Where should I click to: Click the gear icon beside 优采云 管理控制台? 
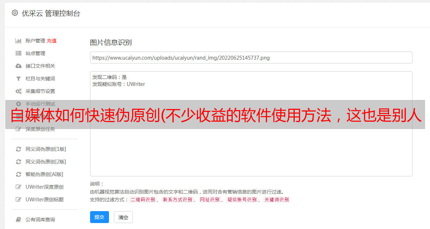click(15, 13)
